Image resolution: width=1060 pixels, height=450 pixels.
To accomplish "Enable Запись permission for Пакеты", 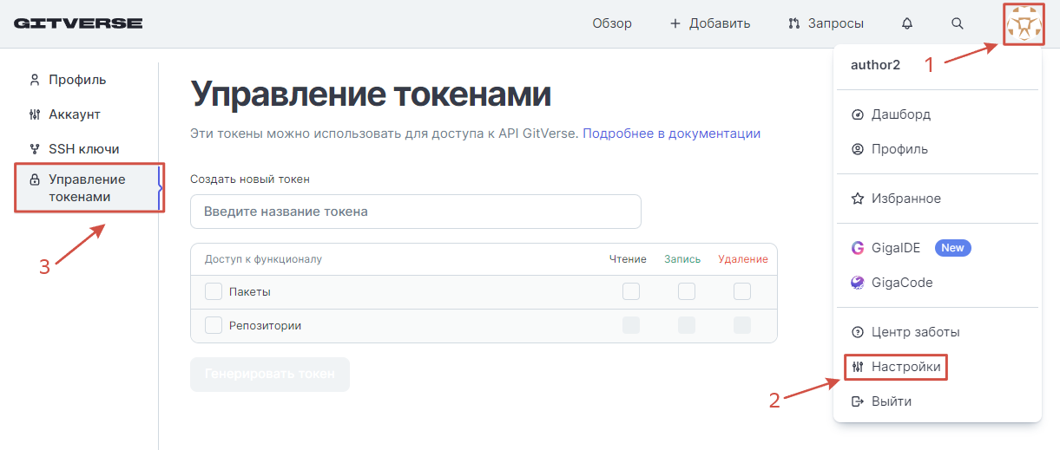I will click(687, 292).
